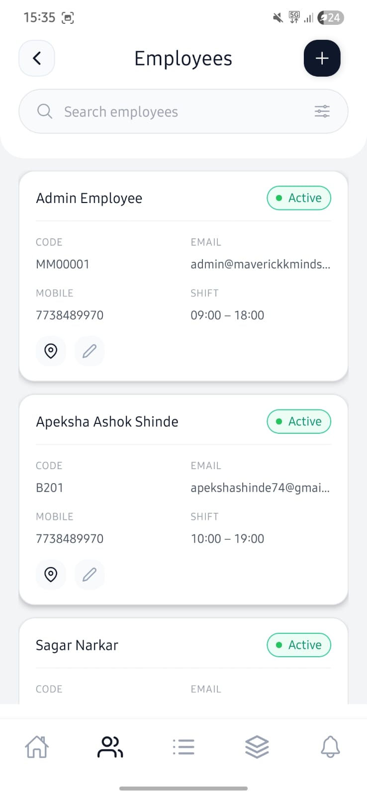The width and height of the screenshot is (367, 796).
Task: Open notifications bell tab
Action: 330,747
